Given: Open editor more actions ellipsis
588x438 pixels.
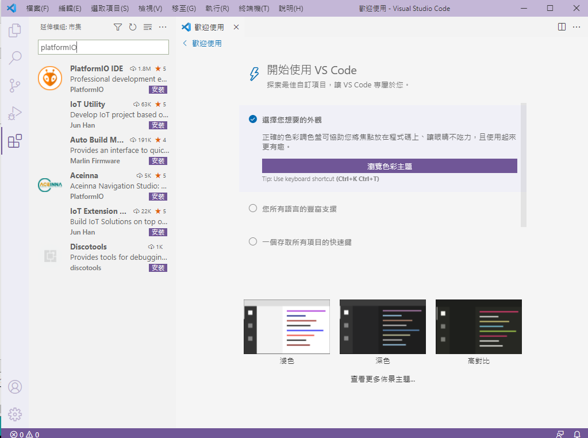Looking at the screenshot, I should click(577, 27).
